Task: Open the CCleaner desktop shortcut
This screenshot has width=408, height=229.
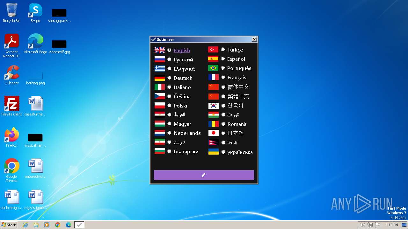Action: 11,75
